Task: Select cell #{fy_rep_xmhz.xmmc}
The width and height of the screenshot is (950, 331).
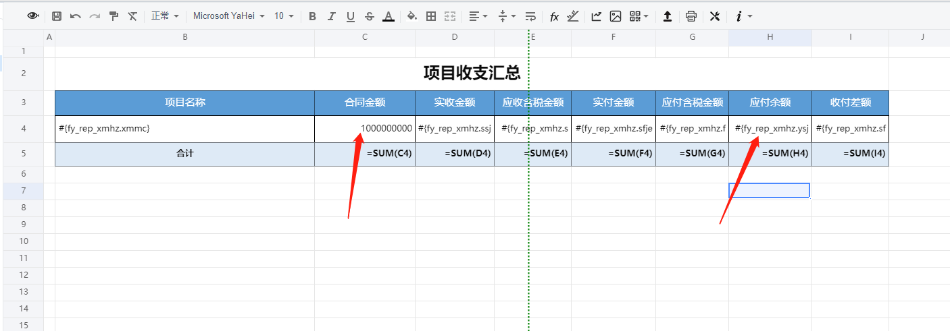Action: 184,129
